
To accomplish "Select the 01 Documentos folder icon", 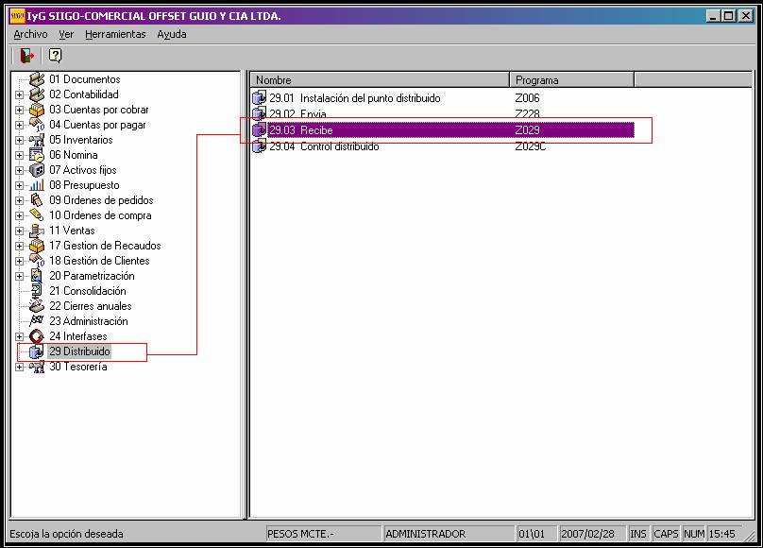I will click(38, 79).
